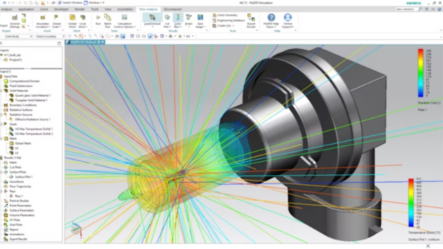Collapse the Mesh node under Input Data

[1, 138]
